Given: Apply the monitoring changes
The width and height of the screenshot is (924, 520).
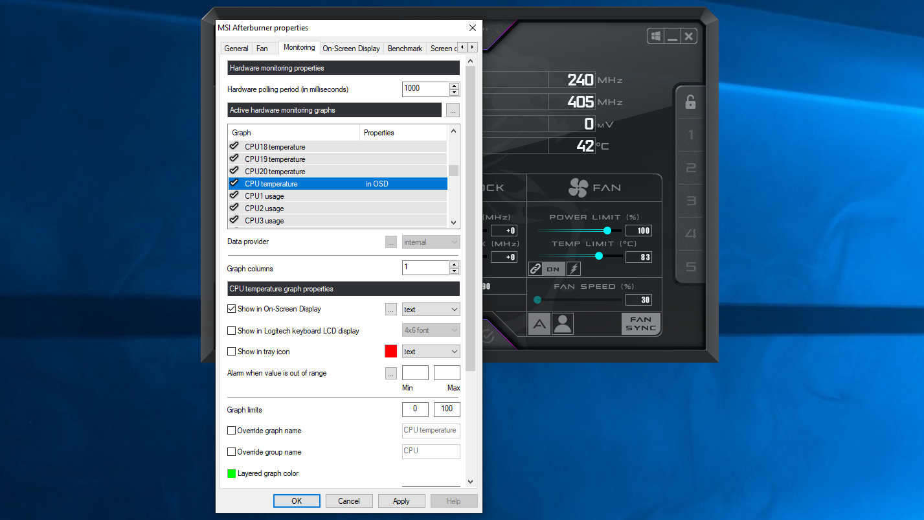Looking at the screenshot, I should click(x=401, y=501).
